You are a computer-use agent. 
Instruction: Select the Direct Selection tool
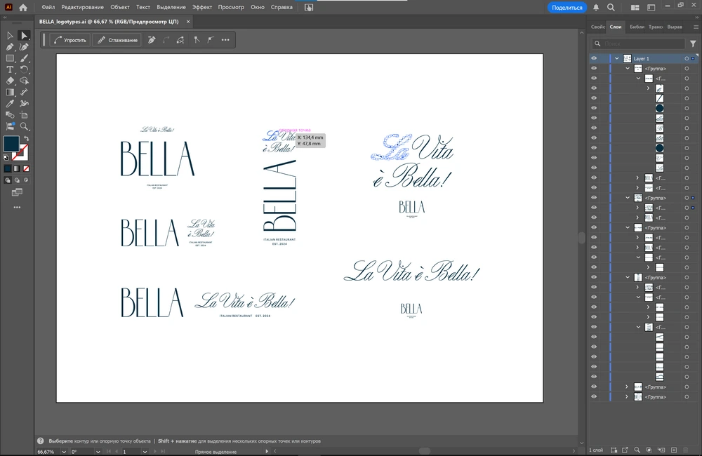pos(24,35)
